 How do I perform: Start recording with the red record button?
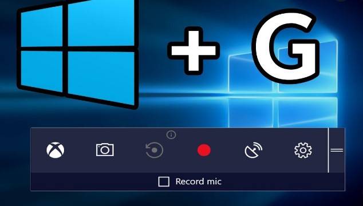(x=204, y=150)
